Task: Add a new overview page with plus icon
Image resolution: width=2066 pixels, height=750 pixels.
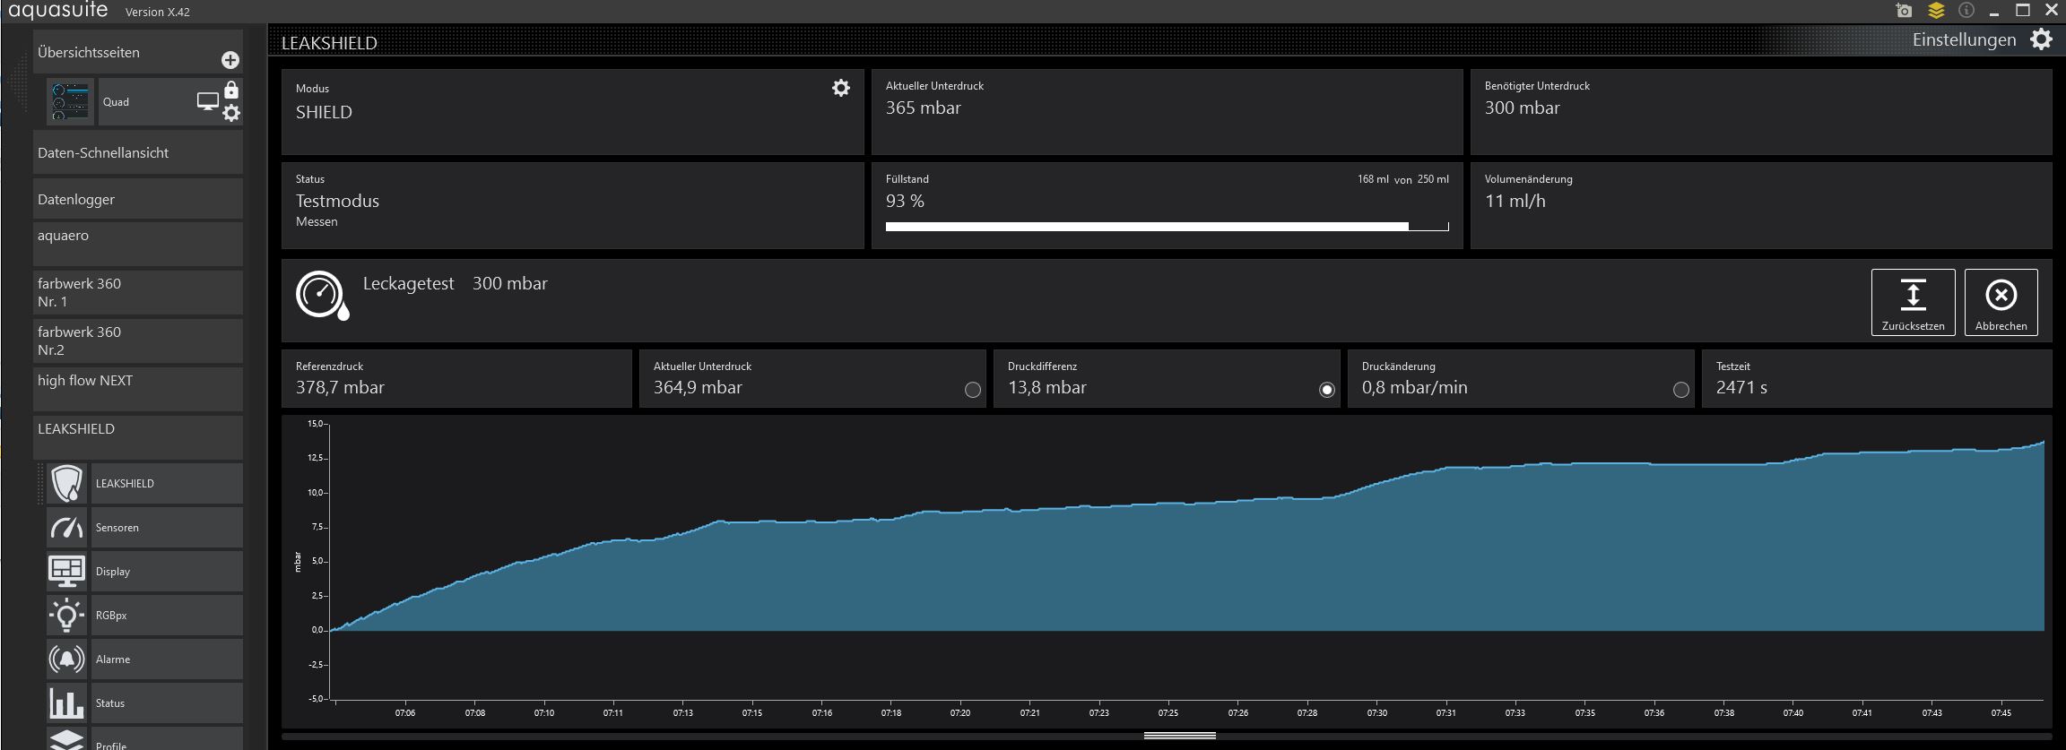Action: [x=230, y=60]
